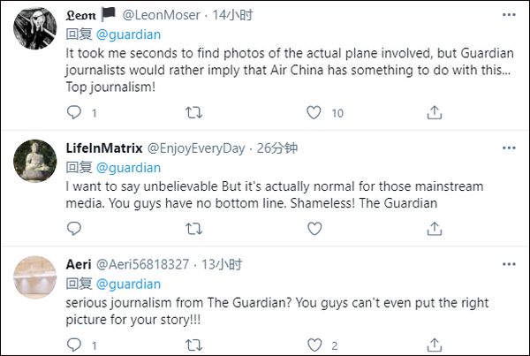Open the @EnjoyEveryDay username handle
This screenshot has width=530, height=356.
pos(195,148)
